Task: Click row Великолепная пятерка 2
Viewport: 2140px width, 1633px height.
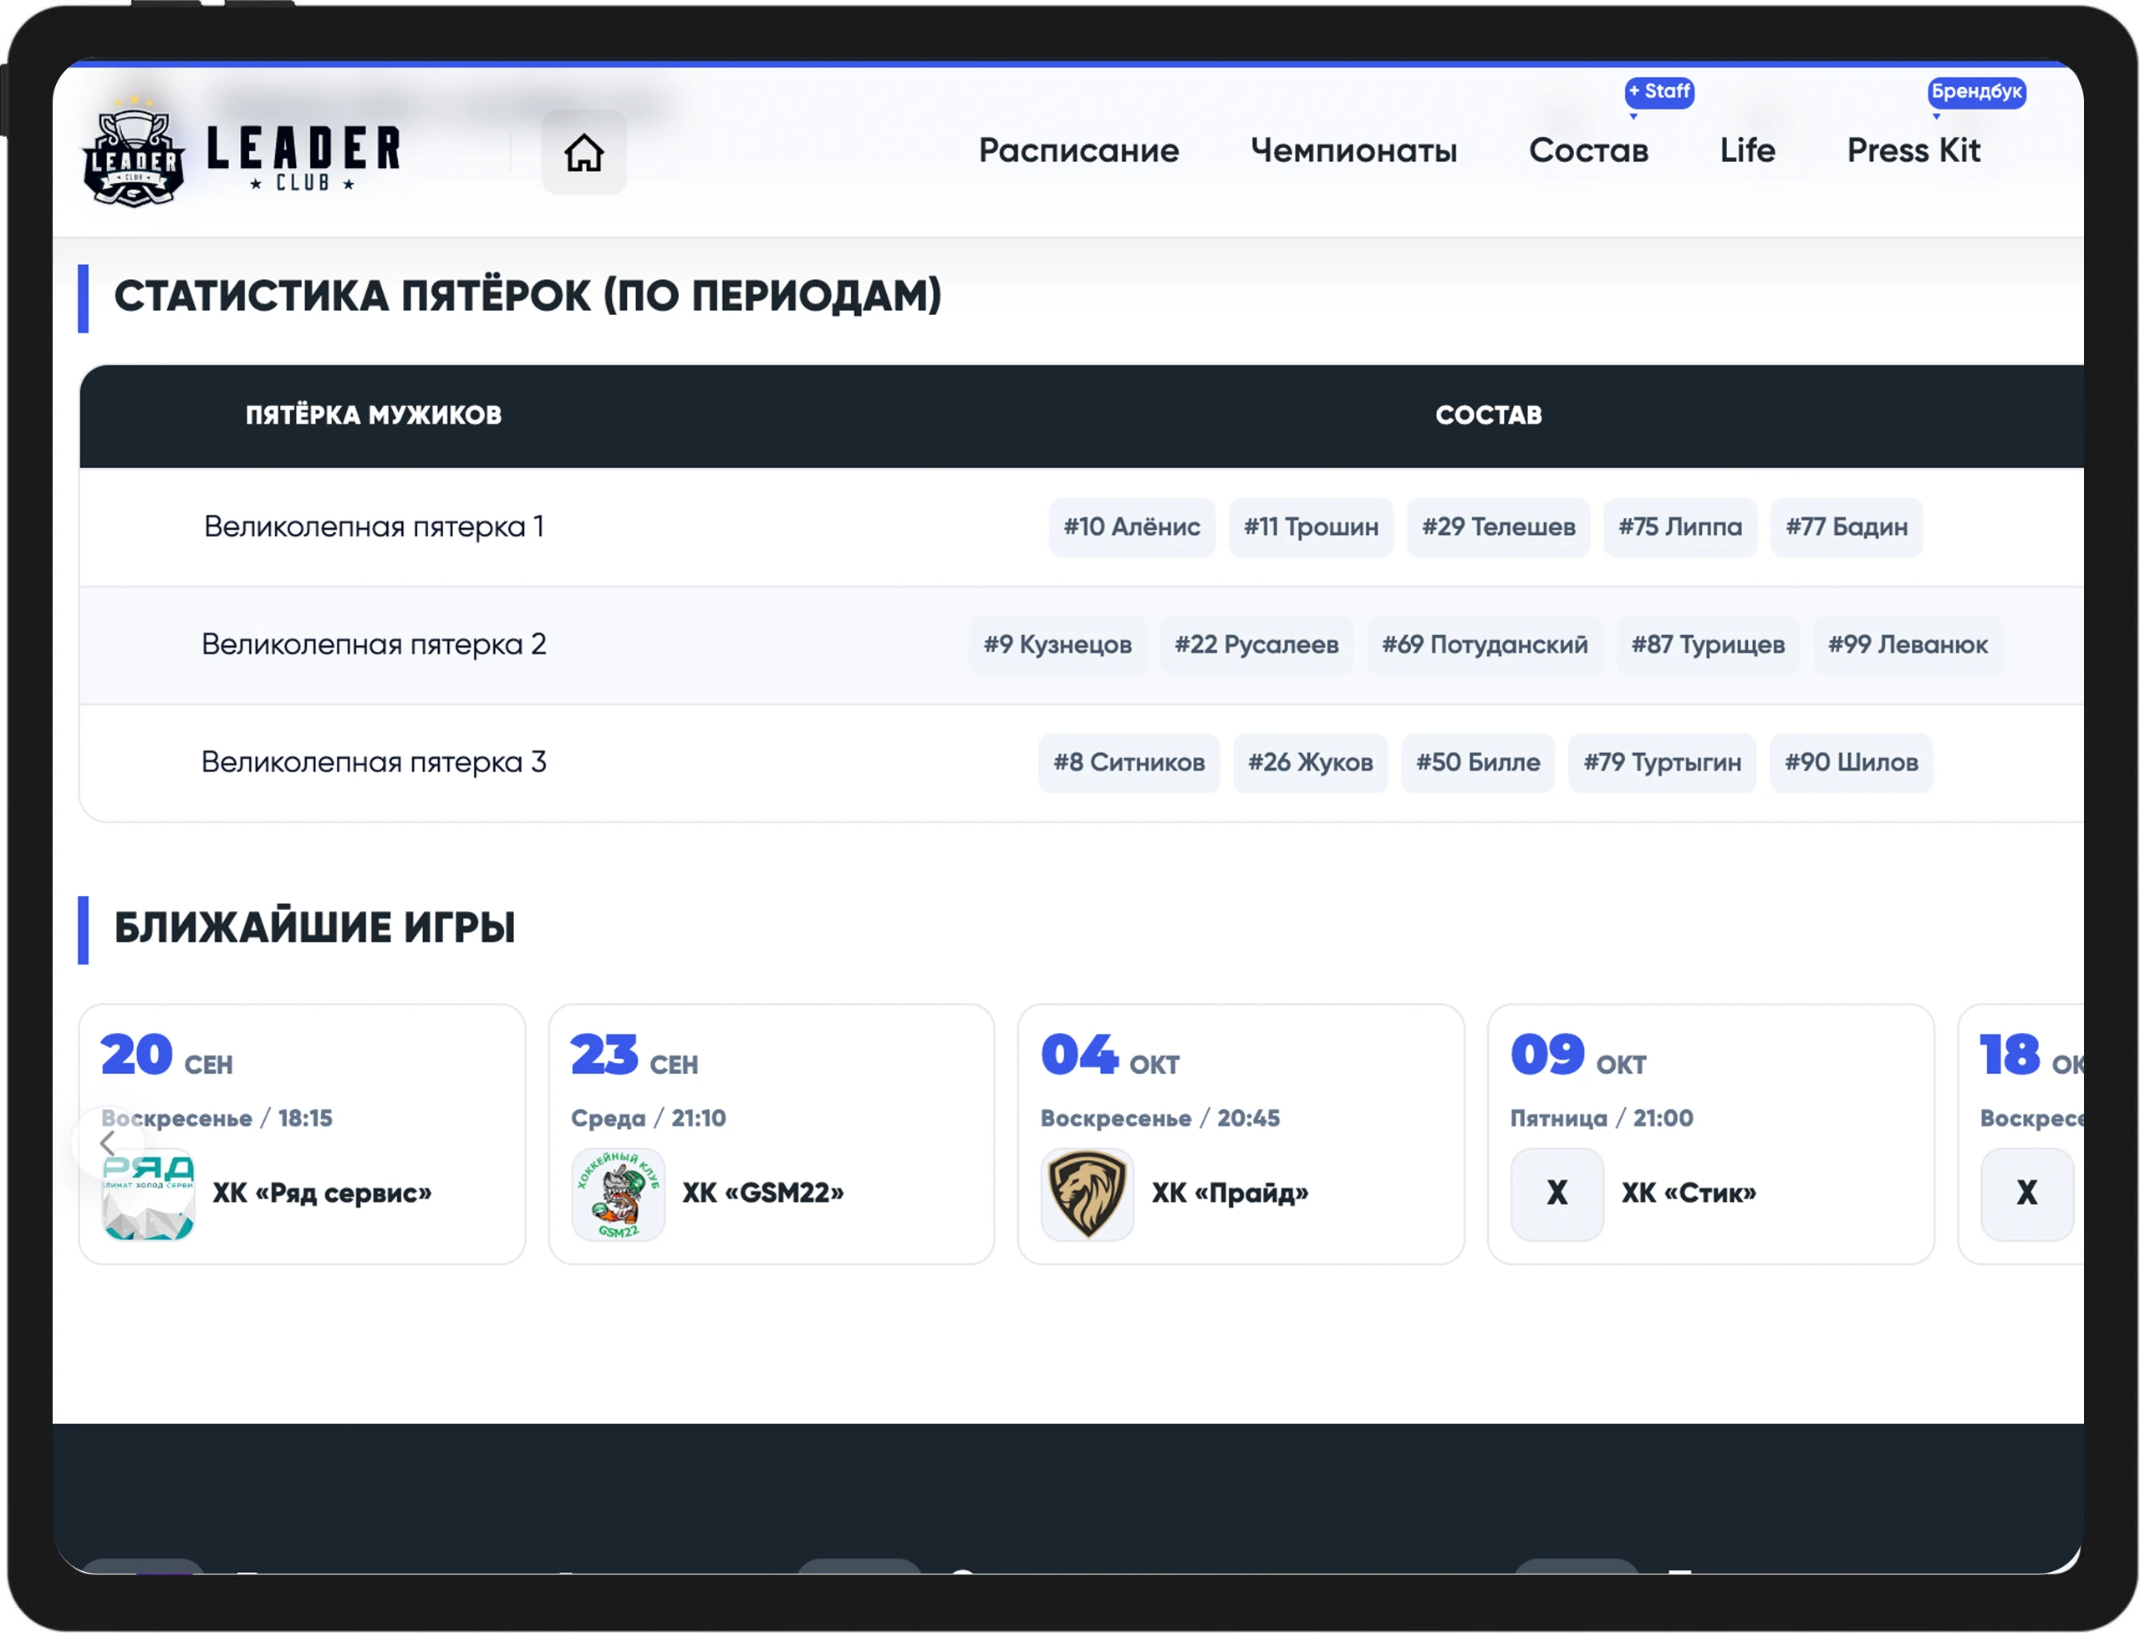Action: pos(1081,644)
